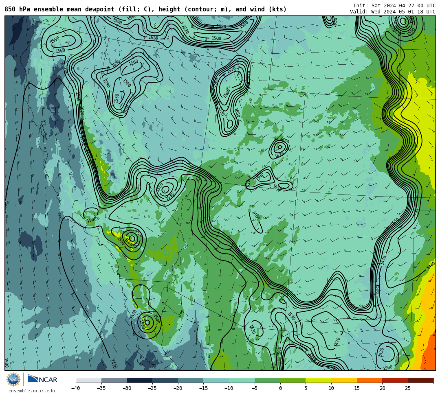Click the 0 colorbar tick label
The image size is (440, 396).
pyautogui.click(x=280, y=388)
